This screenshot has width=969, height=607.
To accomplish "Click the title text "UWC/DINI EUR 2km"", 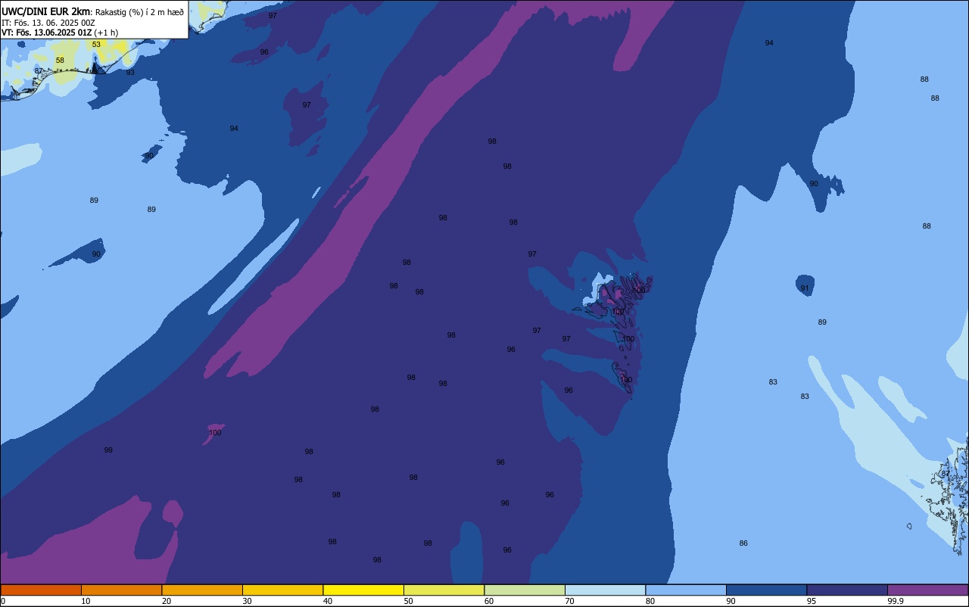I will (45, 11).
